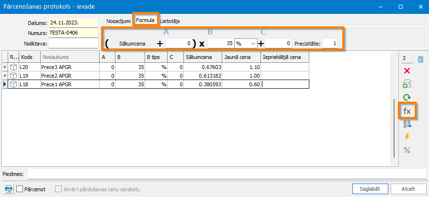Click the add items icon with green plus
429x197 pixels.
point(407,84)
